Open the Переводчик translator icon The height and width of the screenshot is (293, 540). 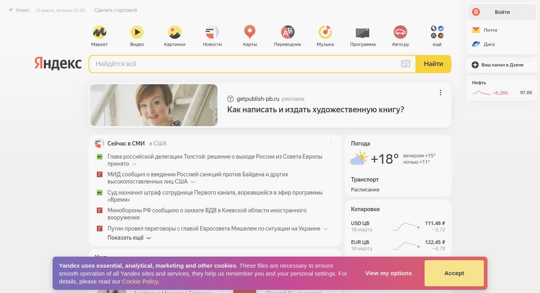[x=288, y=32]
